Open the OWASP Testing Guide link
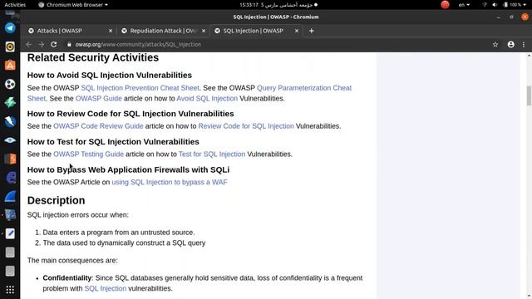Screen dimensions: 532x299 pos(88,154)
